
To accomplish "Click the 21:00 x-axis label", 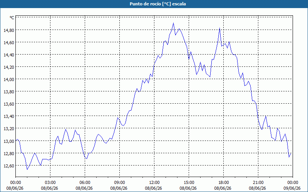I will click(258, 183).
